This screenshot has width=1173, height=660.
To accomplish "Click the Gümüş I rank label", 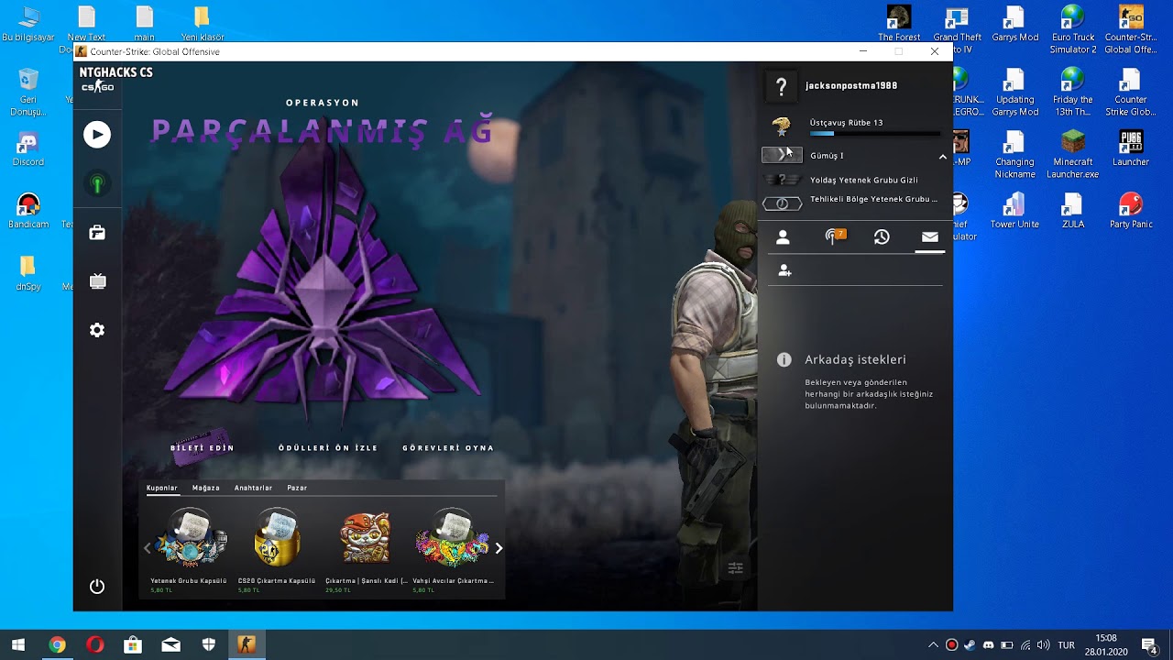I will click(827, 156).
